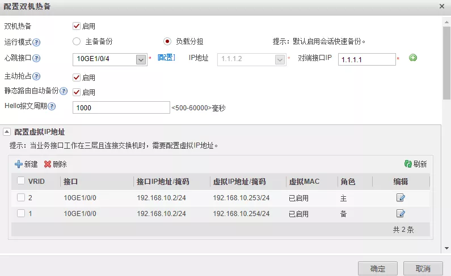Open the IP地址 1.1.1.2 dropdown
451x276 pixels.
(x=279, y=59)
